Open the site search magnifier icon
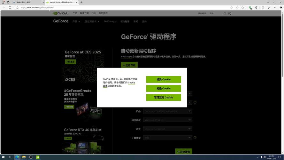 (225, 13)
